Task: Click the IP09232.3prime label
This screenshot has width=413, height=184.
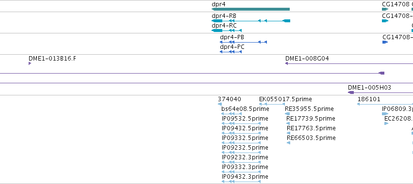Action: coord(245,157)
